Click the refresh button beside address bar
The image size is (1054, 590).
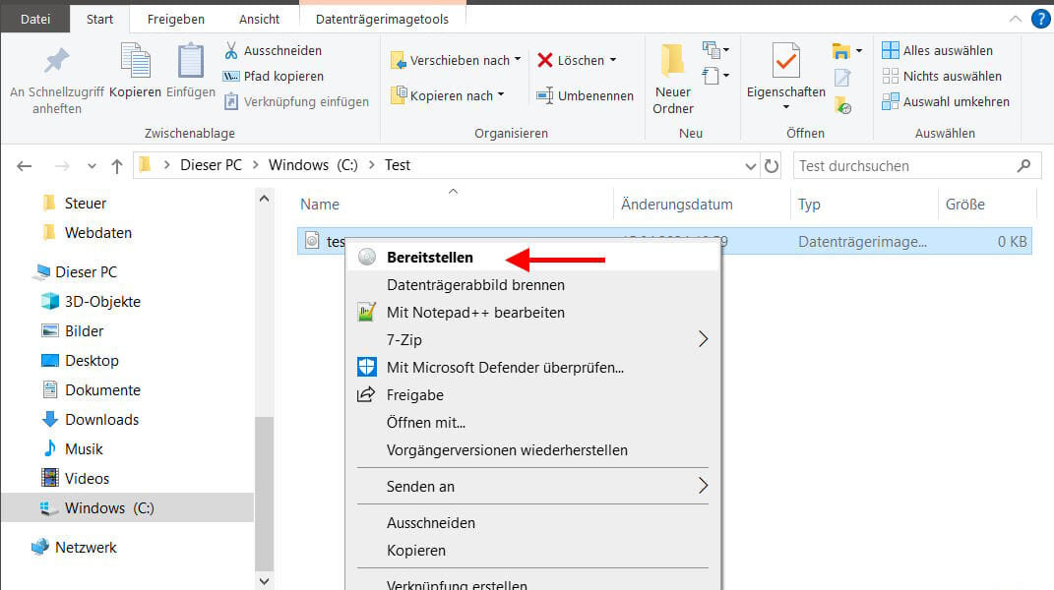click(x=771, y=165)
